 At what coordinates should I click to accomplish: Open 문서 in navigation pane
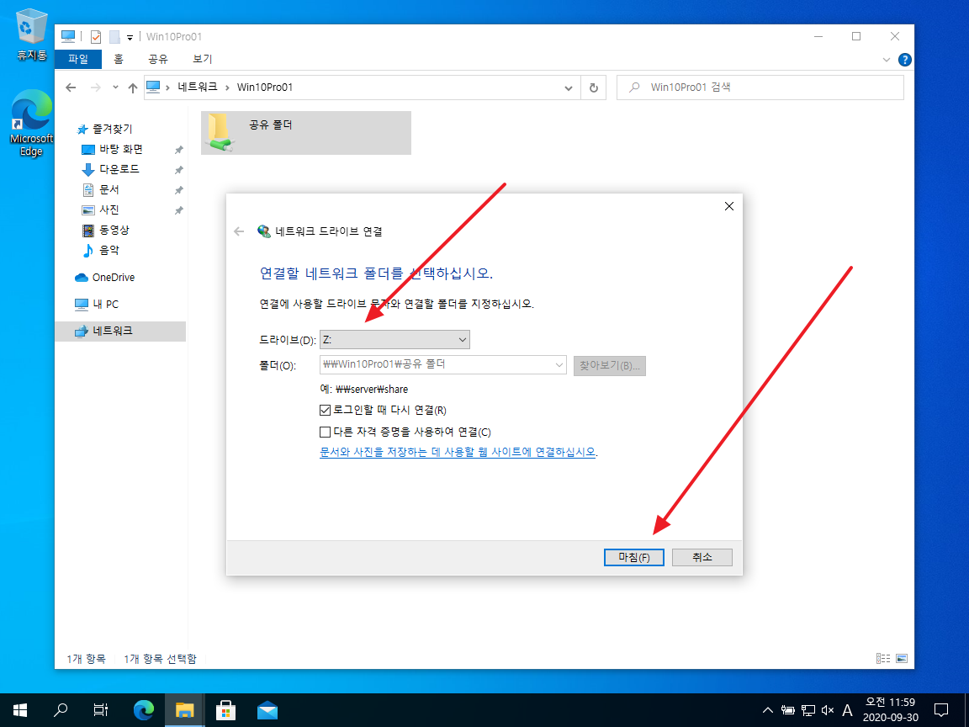(109, 190)
